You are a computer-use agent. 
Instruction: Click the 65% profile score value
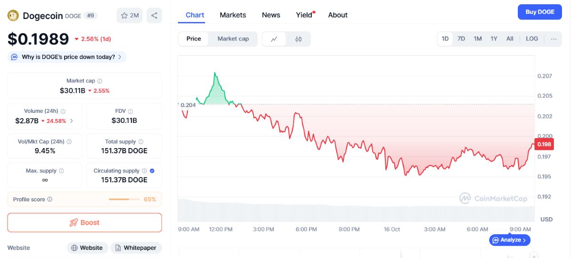(x=150, y=199)
